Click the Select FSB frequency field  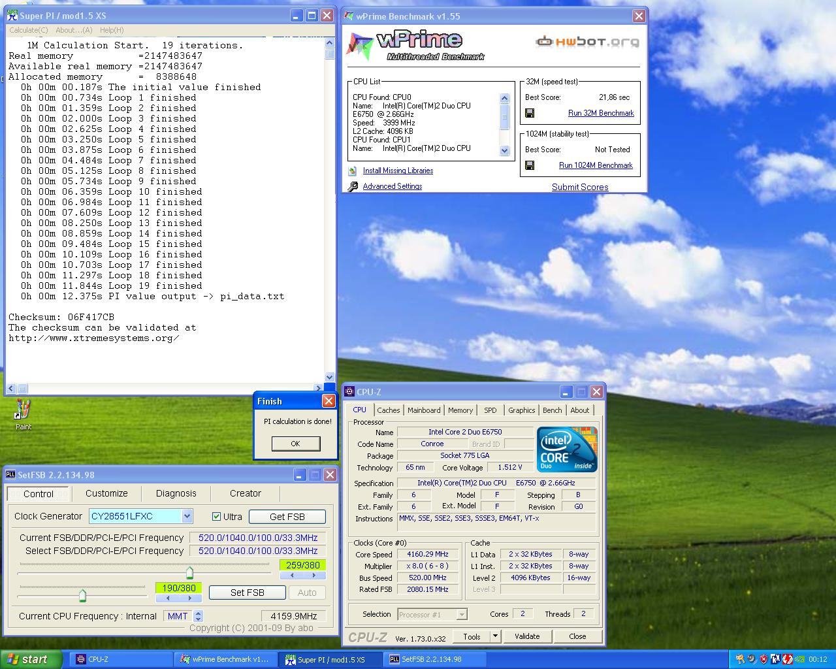pos(258,551)
